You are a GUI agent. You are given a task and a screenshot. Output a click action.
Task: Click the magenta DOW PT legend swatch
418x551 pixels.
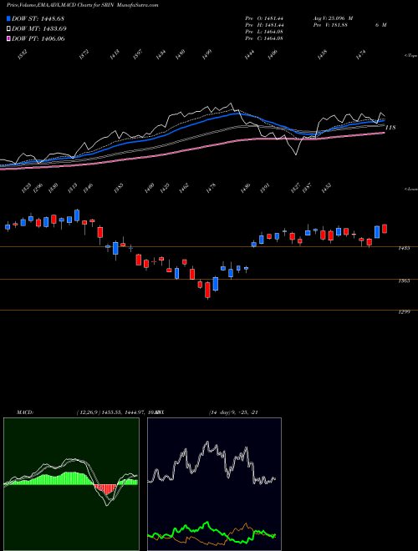point(9,38)
